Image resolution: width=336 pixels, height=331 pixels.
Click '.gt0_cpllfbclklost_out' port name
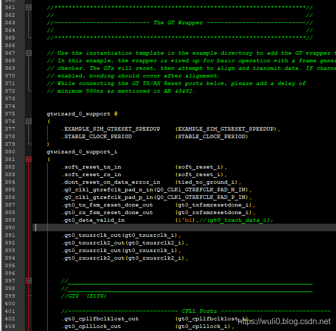pyautogui.click(x=100, y=319)
